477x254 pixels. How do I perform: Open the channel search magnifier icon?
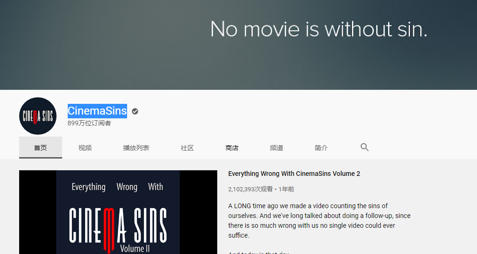pyautogui.click(x=364, y=147)
